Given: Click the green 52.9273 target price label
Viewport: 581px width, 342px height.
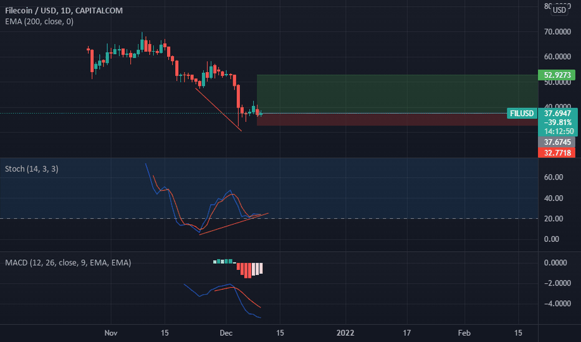Looking at the screenshot, I should pyautogui.click(x=557, y=75).
